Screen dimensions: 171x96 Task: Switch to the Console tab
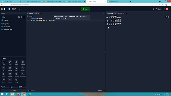[110, 13]
